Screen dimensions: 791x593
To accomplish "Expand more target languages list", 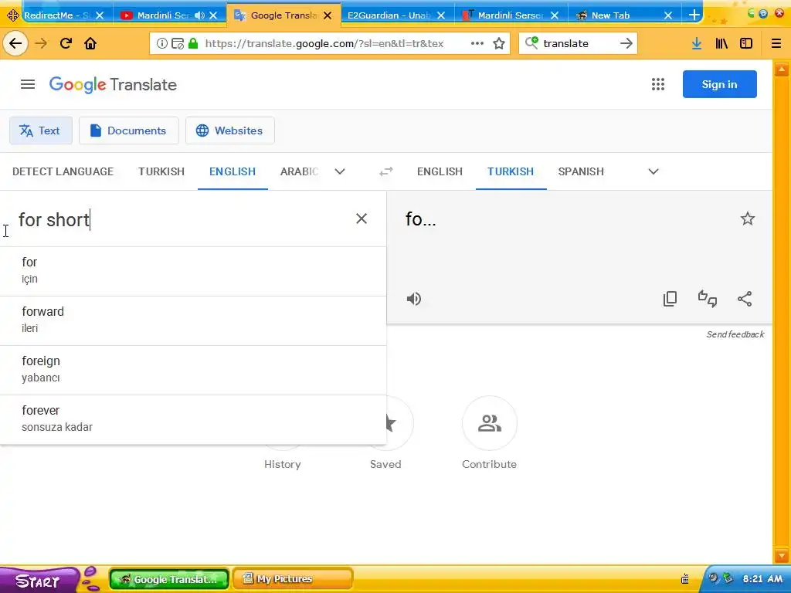I will pyautogui.click(x=654, y=171).
